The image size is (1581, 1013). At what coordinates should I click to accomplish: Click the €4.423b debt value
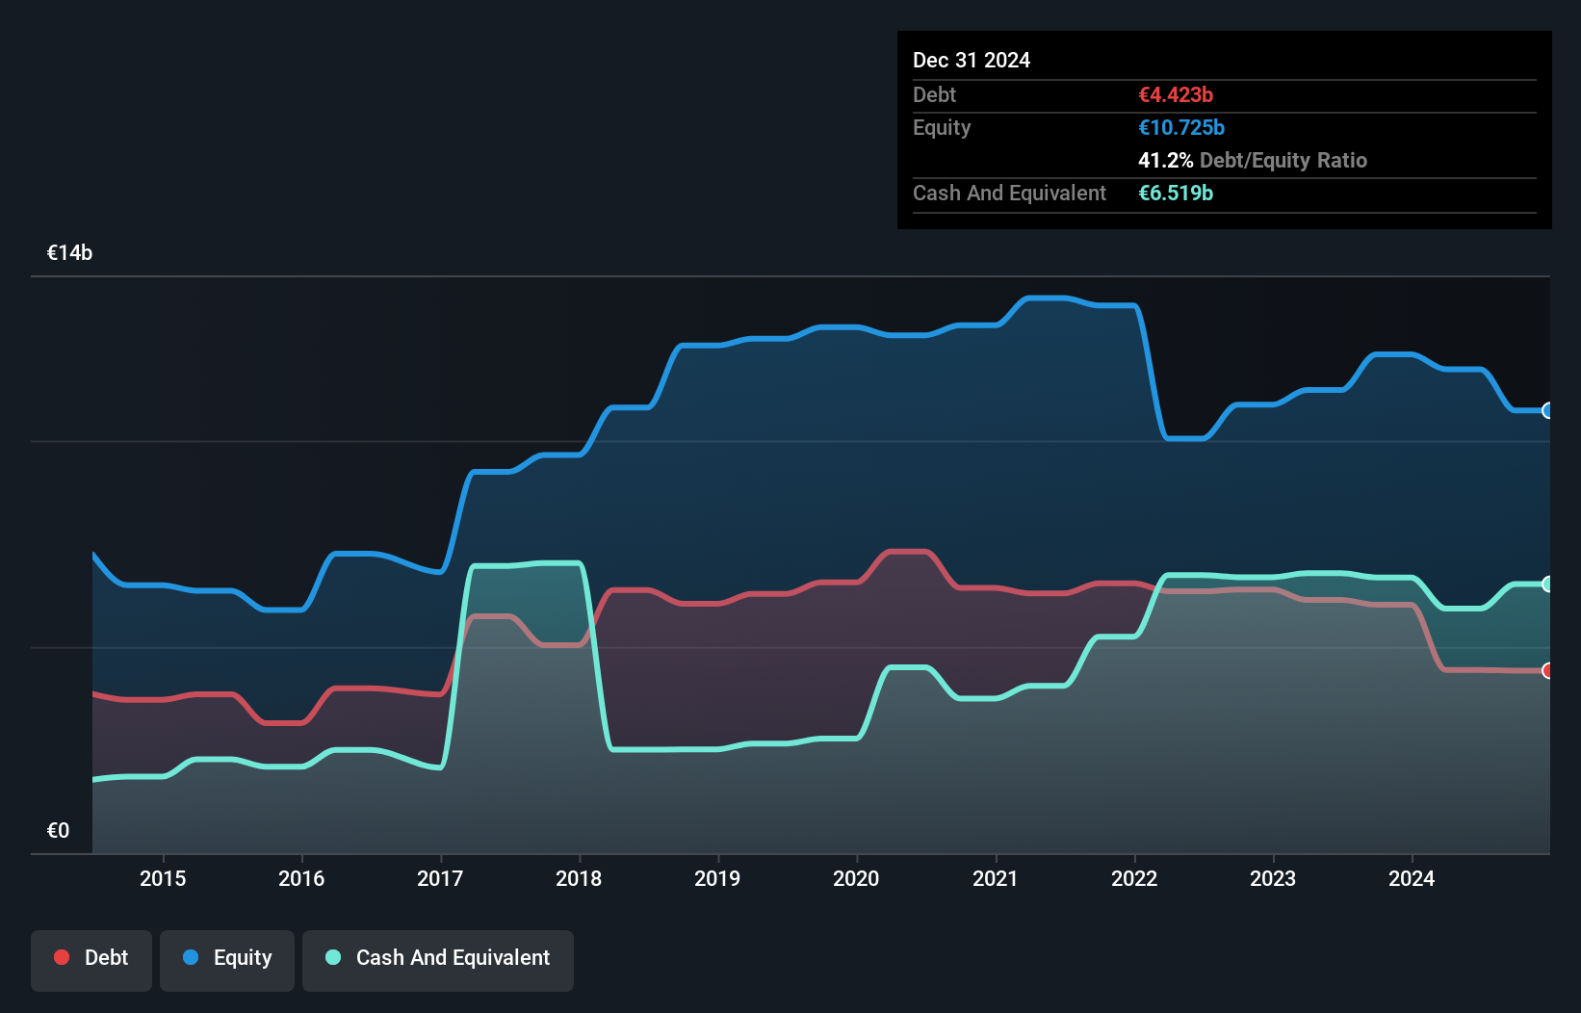[1176, 95]
